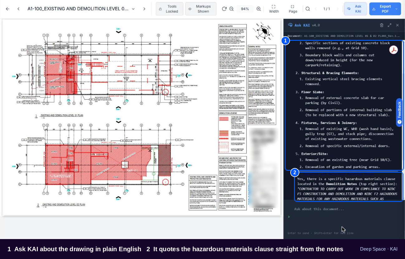The height and width of the screenshot is (259, 405).
Task: Click the 'Document: A1-100_EXISTING...' label in KAI panel
Action: (x=343, y=36)
